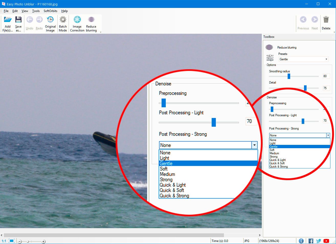Click the Smoothing radius slider handle
Image resolution: width=336 pixels, height=244 pixels.
(x=289, y=76)
